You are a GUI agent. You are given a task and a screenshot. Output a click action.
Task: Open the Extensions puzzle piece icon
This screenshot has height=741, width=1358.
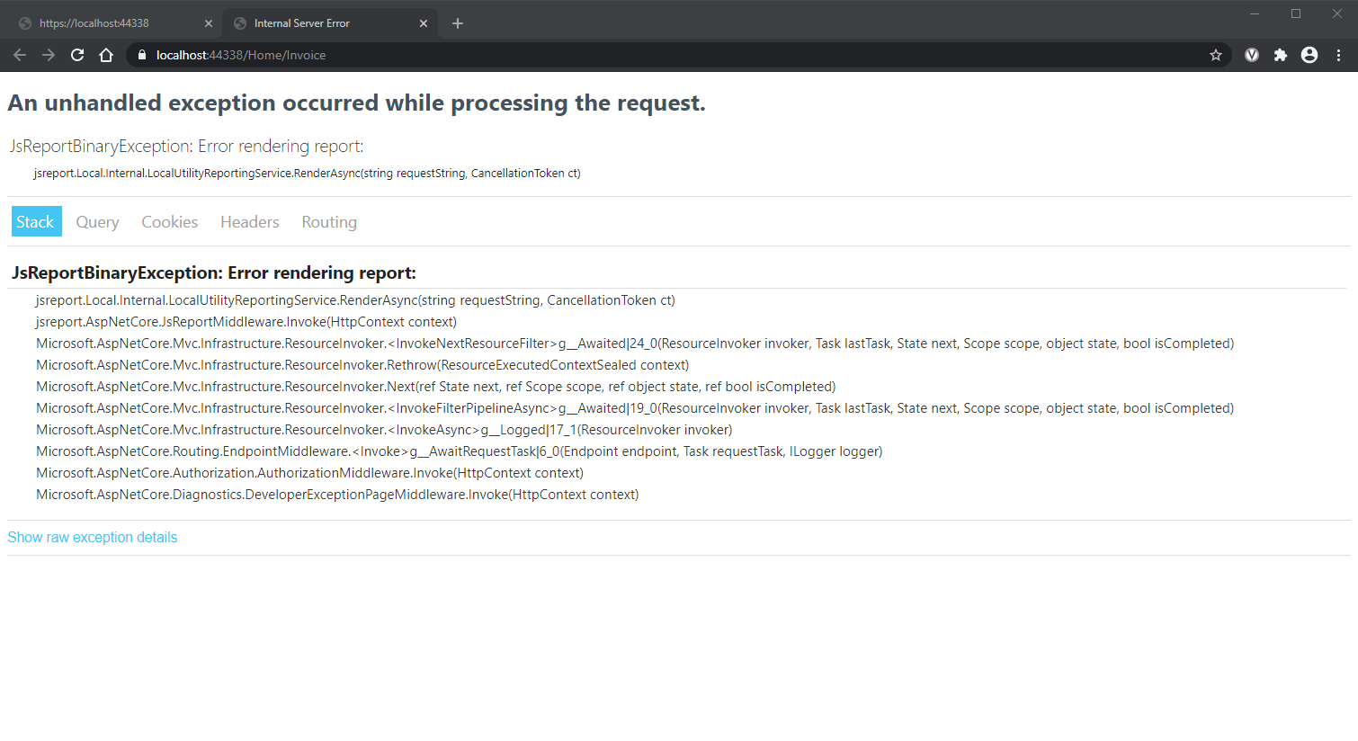coord(1281,54)
